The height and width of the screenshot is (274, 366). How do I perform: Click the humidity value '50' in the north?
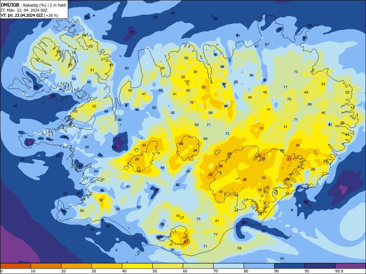point(163,68)
